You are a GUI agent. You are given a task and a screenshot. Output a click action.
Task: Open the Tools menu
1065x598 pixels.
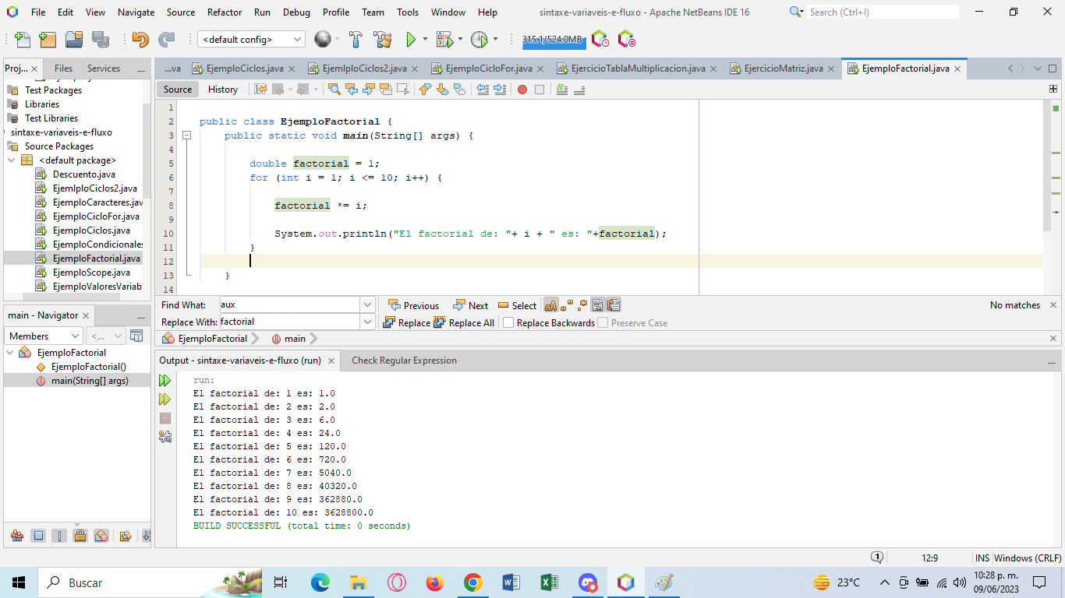408,12
